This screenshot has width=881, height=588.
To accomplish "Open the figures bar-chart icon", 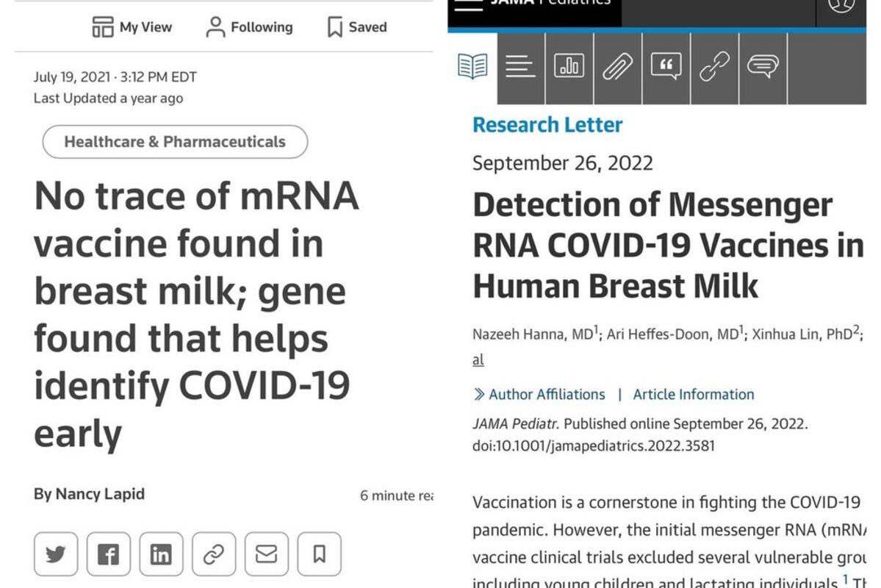I will [x=569, y=67].
